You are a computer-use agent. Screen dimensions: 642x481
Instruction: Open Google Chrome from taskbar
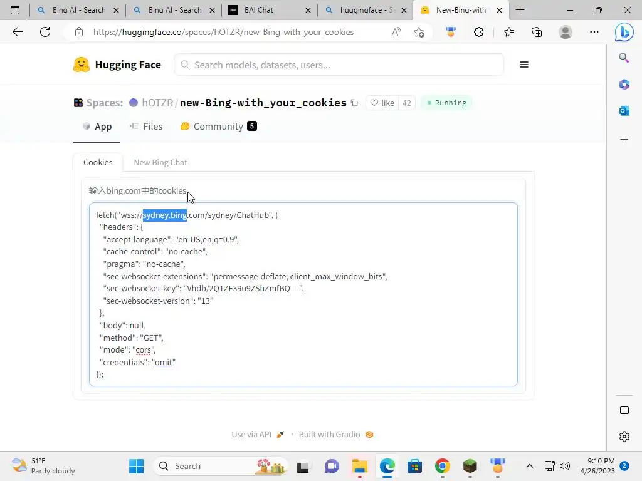click(442, 466)
